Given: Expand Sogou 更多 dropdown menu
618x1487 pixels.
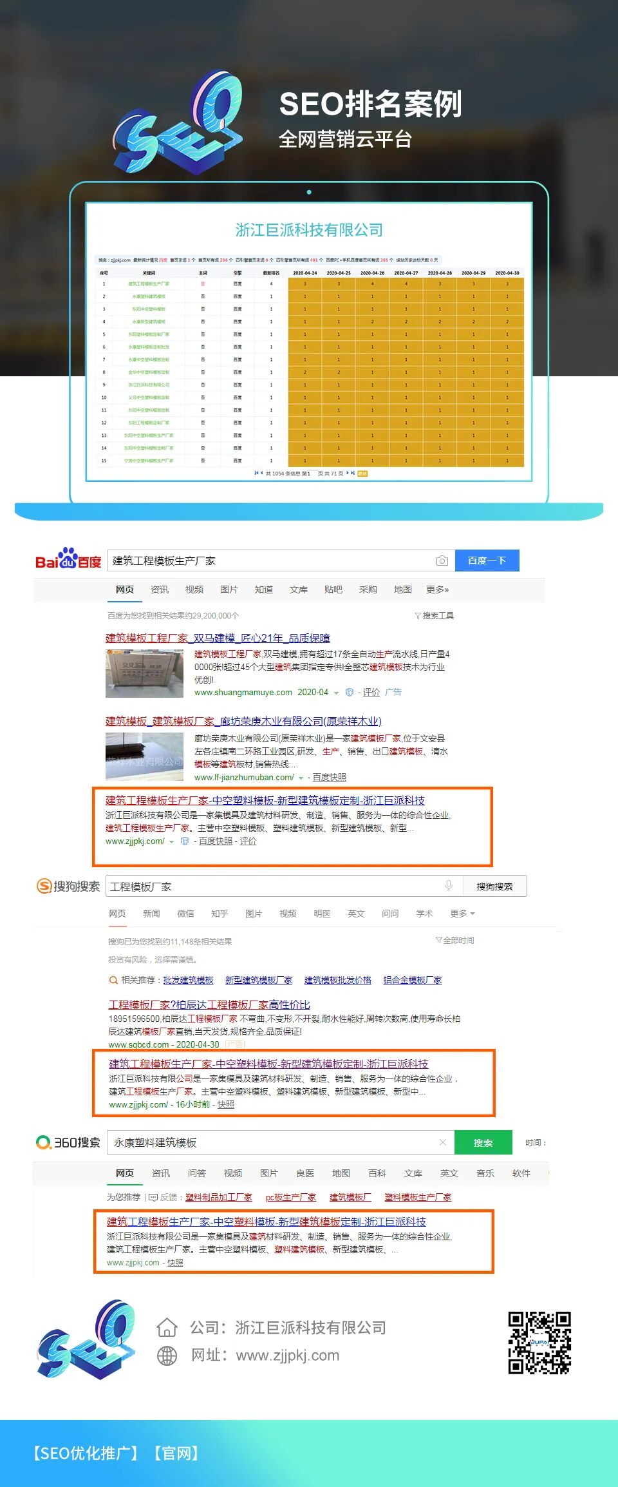Looking at the screenshot, I should tap(462, 913).
